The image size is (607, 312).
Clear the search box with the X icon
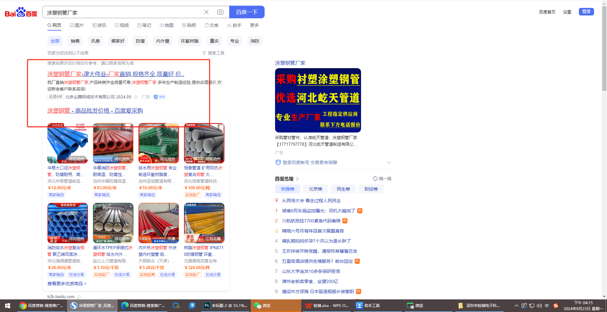coord(206,12)
